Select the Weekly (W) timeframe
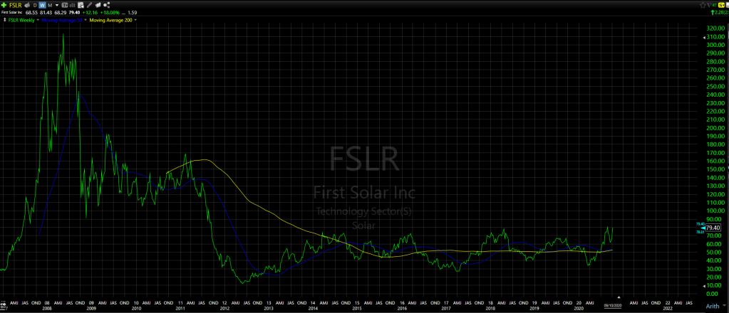Viewport: 729px width, 313px height. (x=42, y=5)
